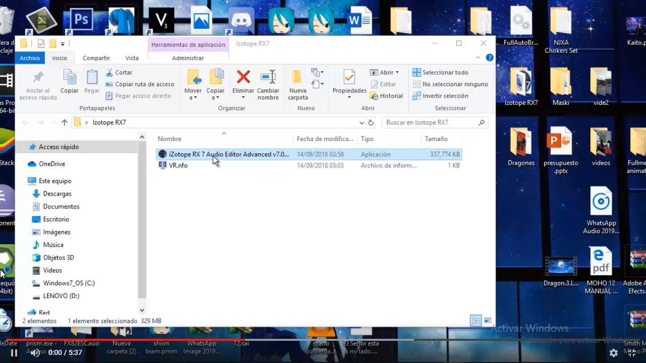This screenshot has width=646, height=363.
Task: Click Copiar ruta de acceso
Action: (140, 84)
